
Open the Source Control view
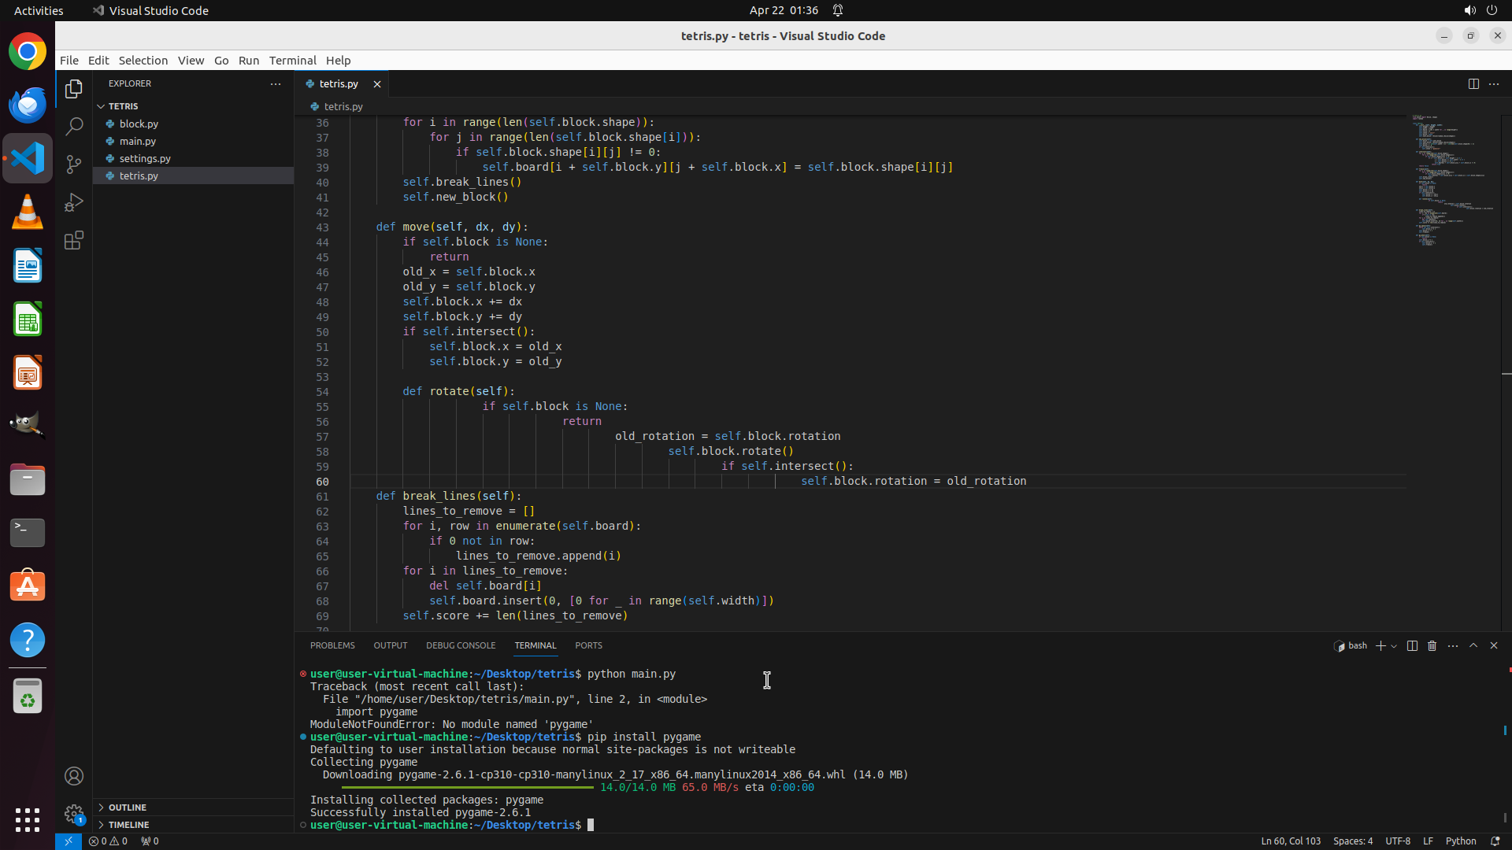(x=74, y=164)
